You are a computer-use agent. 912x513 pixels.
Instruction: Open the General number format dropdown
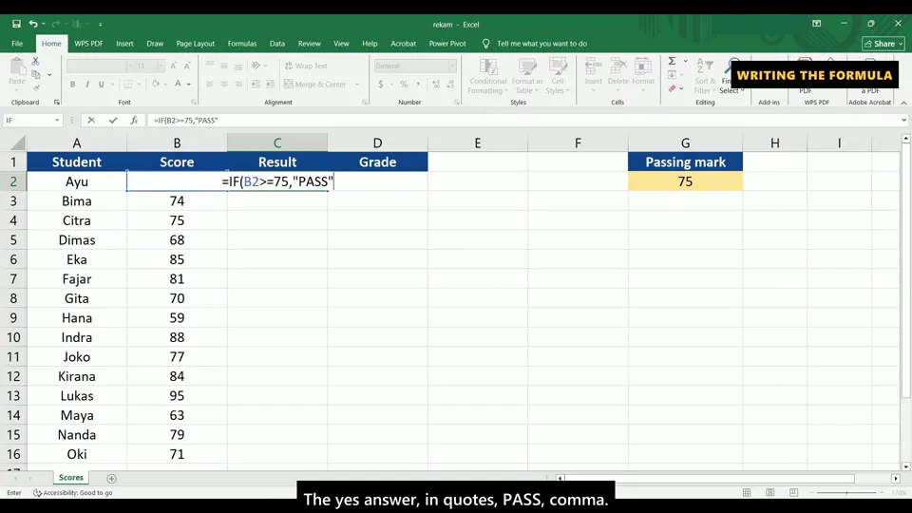pyautogui.click(x=452, y=66)
